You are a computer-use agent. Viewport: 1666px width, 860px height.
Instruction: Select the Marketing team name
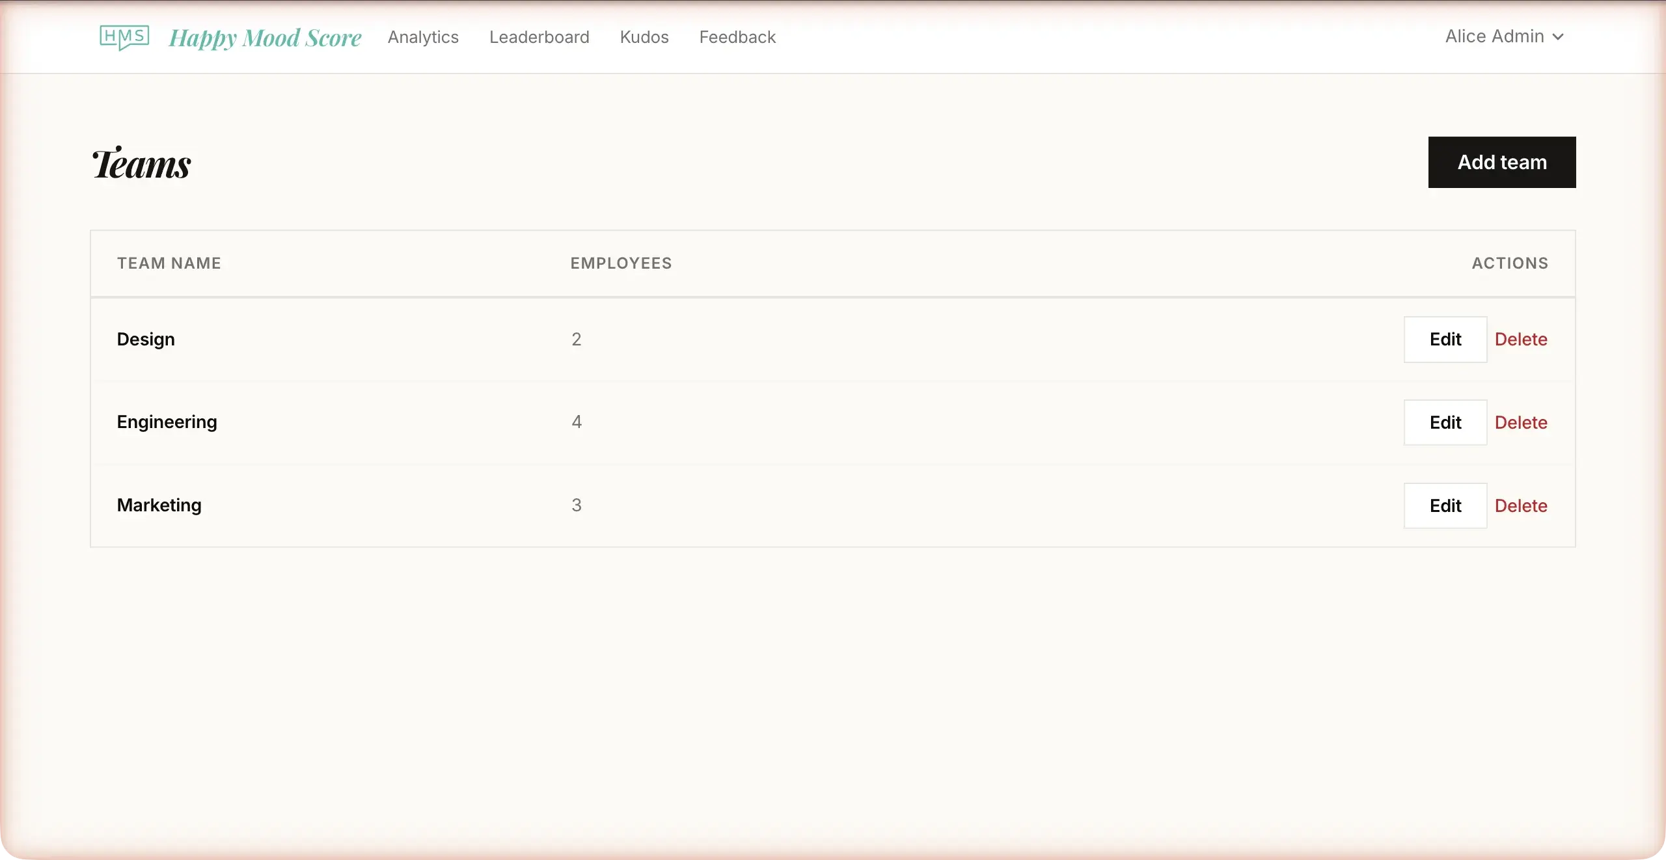click(x=159, y=505)
